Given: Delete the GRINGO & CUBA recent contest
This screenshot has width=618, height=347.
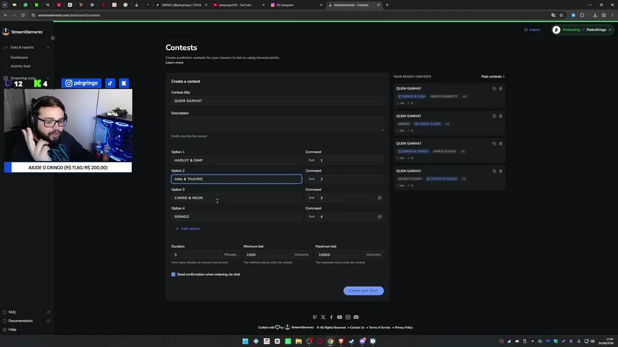Looking at the screenshot, I should pyautogui.click(x=501, y=89).
